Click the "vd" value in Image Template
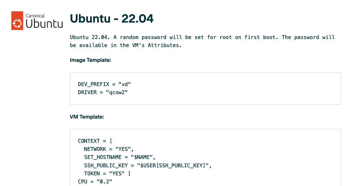This screenshot has width=349, height=186. coord(125,84)
